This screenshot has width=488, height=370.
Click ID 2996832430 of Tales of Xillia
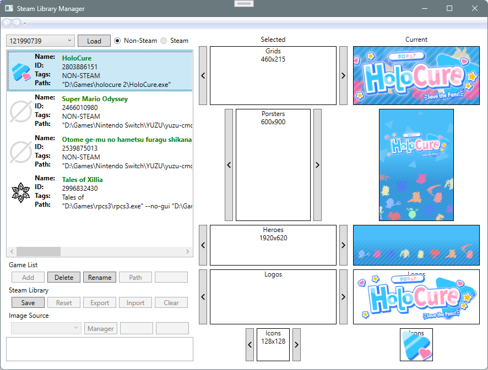point(80,188)
